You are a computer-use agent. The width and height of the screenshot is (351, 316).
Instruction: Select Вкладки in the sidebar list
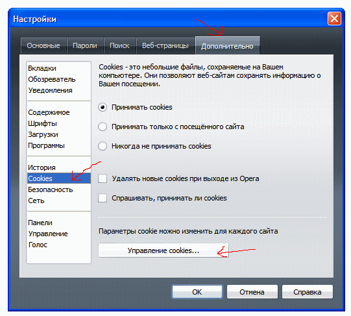click(x=42, y=68)
